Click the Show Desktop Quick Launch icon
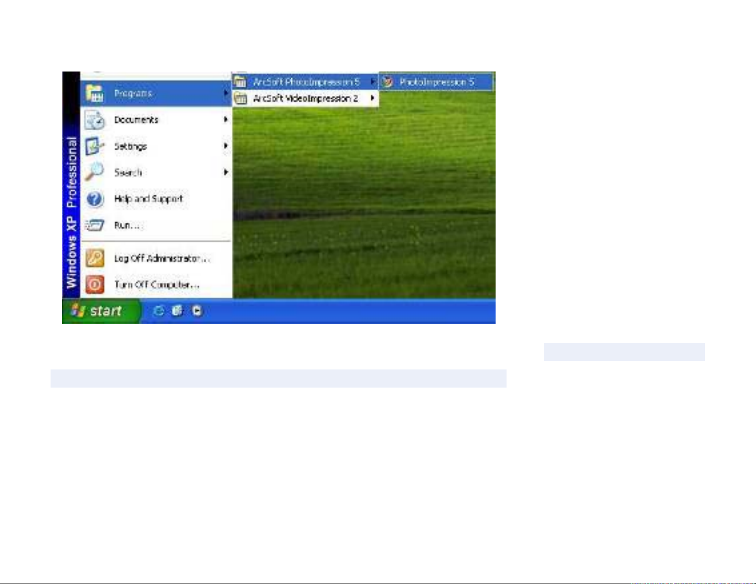Image resolution: width=756 pixels, height=584 pixels. pos(177,311)
